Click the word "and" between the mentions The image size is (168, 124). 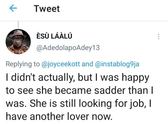point(88,64)
